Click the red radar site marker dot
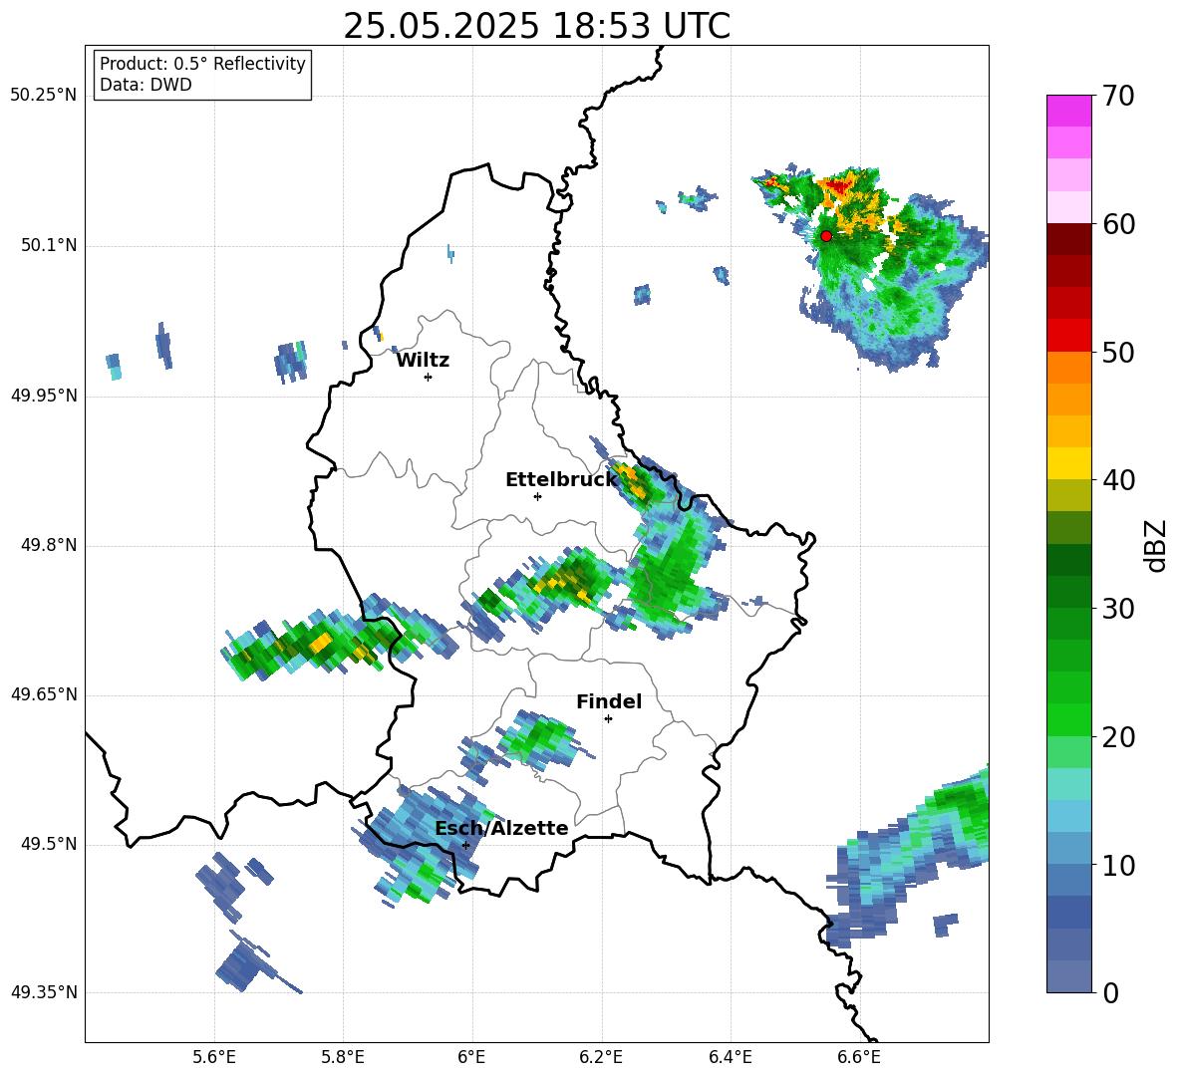1180x1077 pixels. [x=826, y=235]
